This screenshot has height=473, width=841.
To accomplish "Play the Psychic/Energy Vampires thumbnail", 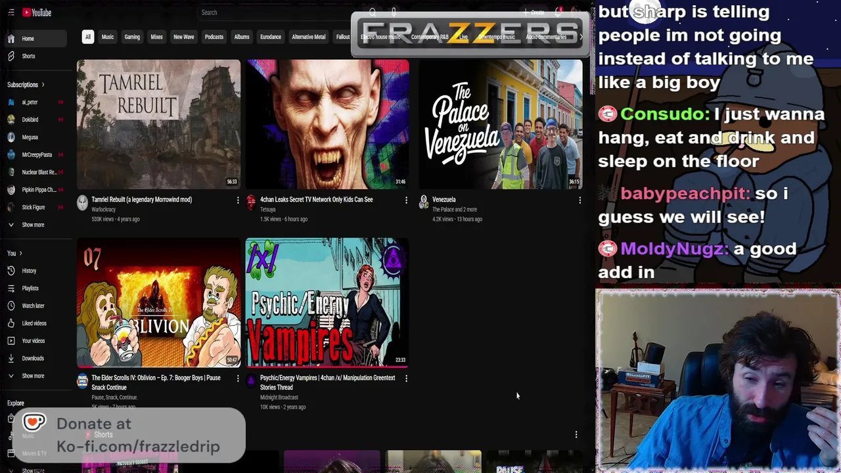I will click(327, 303).
